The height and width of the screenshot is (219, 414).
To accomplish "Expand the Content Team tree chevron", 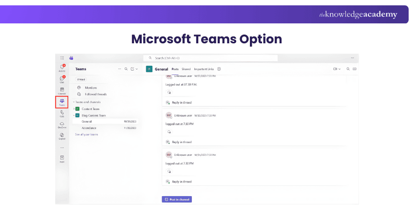I will coord(74,109).
